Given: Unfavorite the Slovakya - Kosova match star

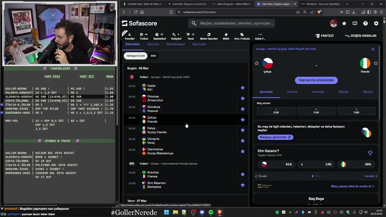Looking at the screenshot, I should [x=242, y=109].
